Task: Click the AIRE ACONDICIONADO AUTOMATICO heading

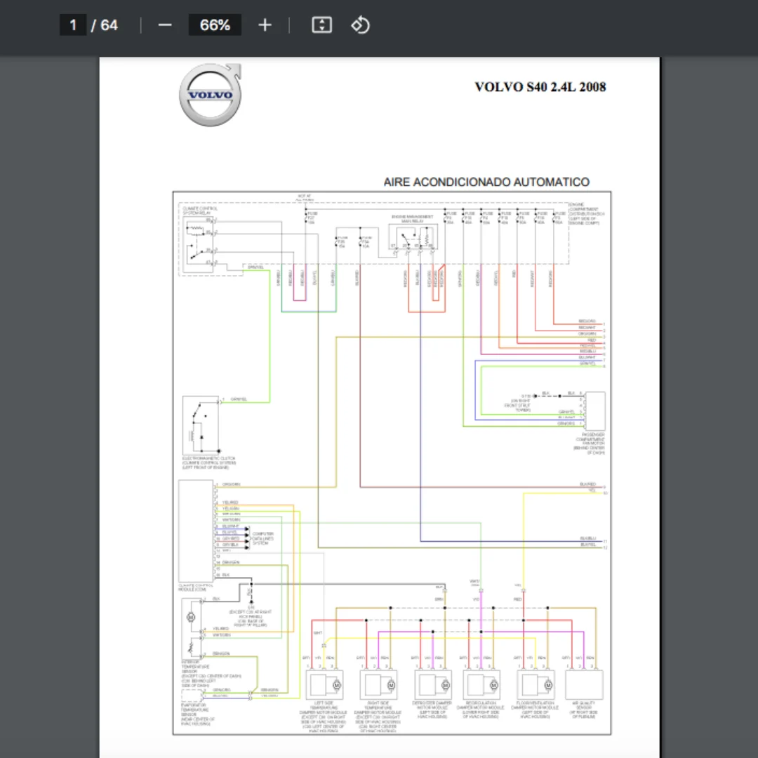Action: point(486,182)
